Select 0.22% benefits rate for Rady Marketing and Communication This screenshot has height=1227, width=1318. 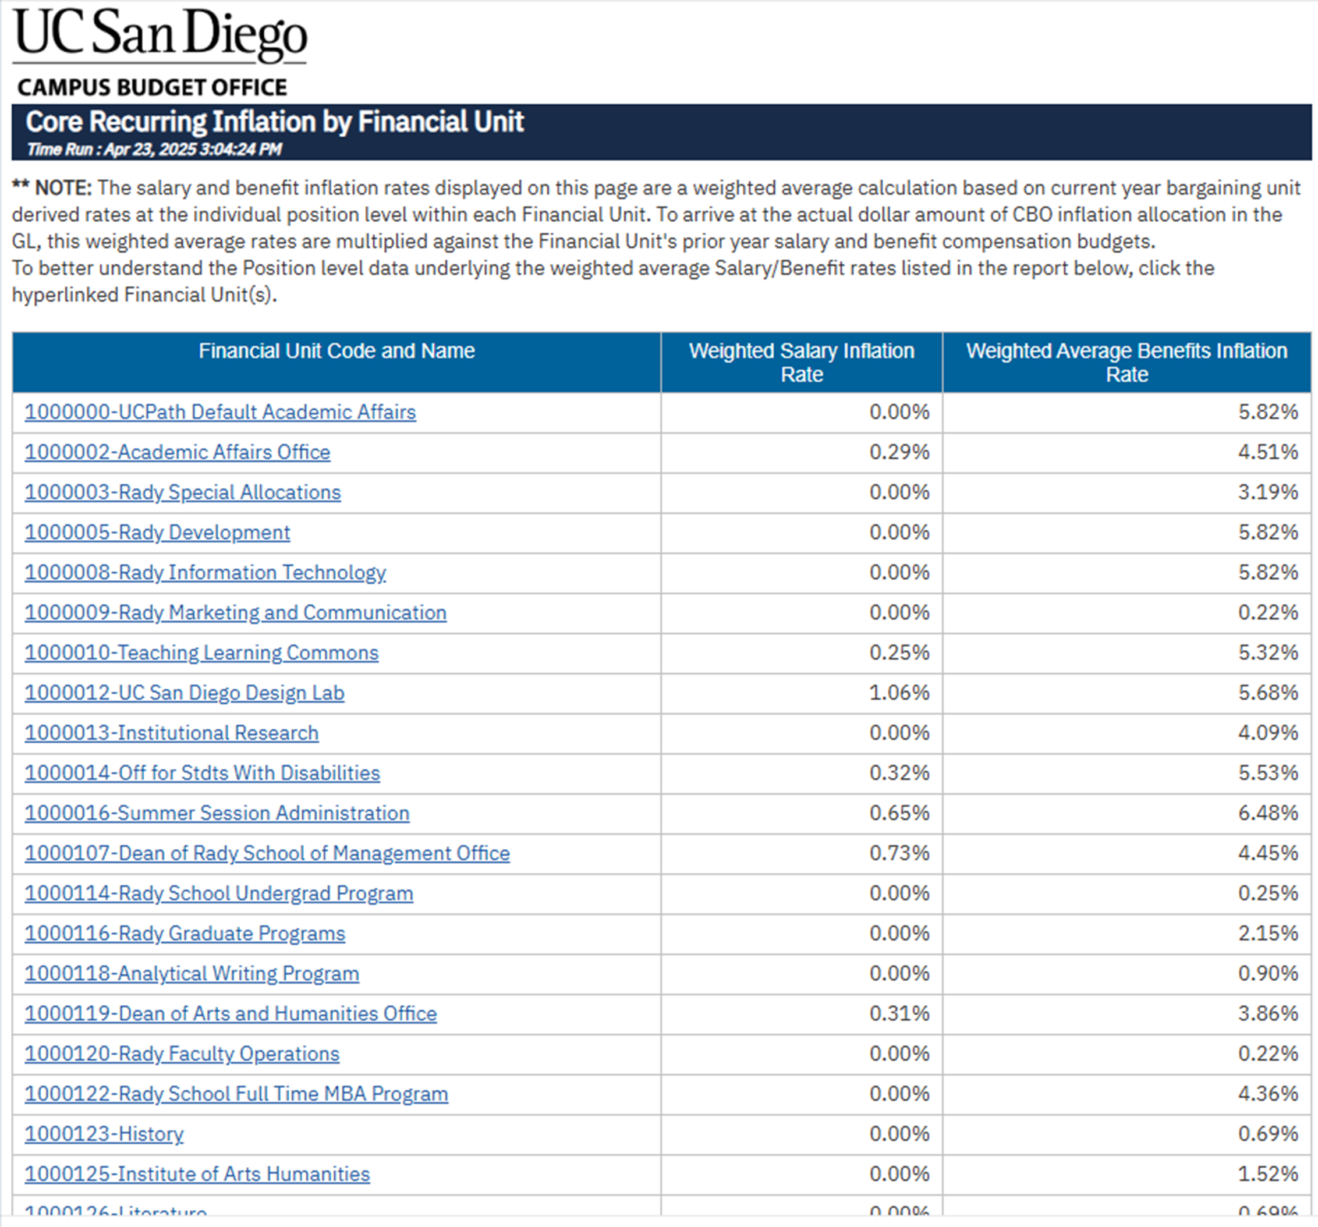coord(1267,612)
